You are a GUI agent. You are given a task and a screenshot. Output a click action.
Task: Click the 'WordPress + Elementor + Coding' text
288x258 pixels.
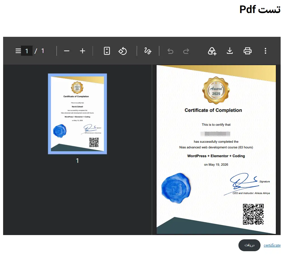click(x=216, y=156)
